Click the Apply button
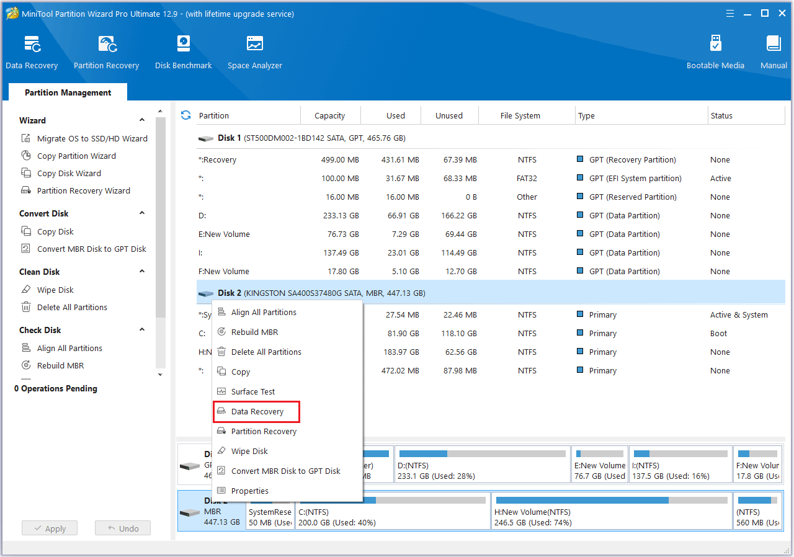 coord(50,528)
